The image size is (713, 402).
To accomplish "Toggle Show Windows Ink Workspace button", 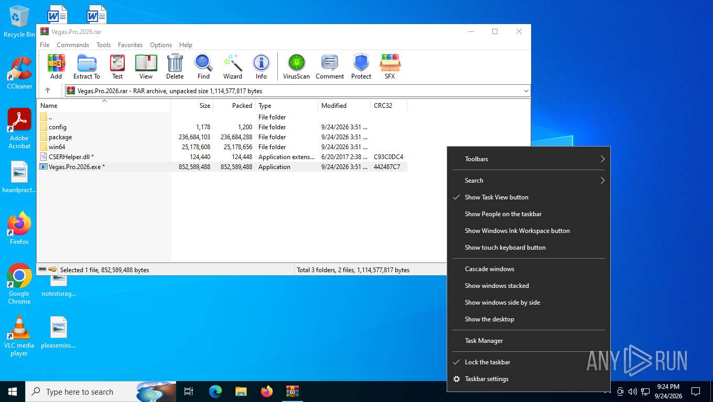I will coord(528,231).
